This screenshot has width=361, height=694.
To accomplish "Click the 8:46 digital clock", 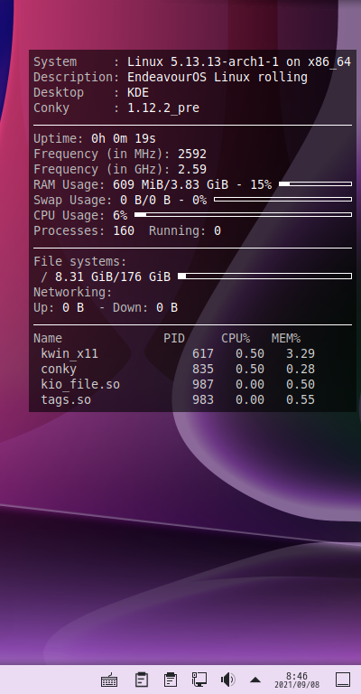I will click(x=297, y=676).
